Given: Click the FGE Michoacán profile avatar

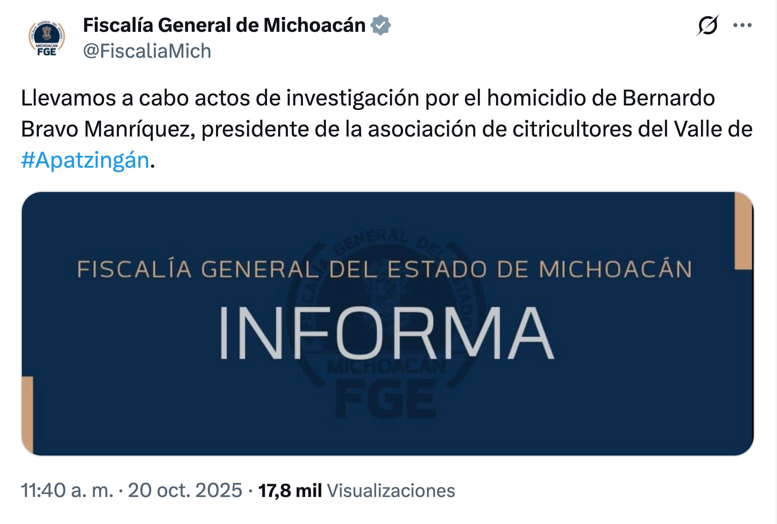Looking at the screenshot, I should pyautogui.click(x=47, y=38).
